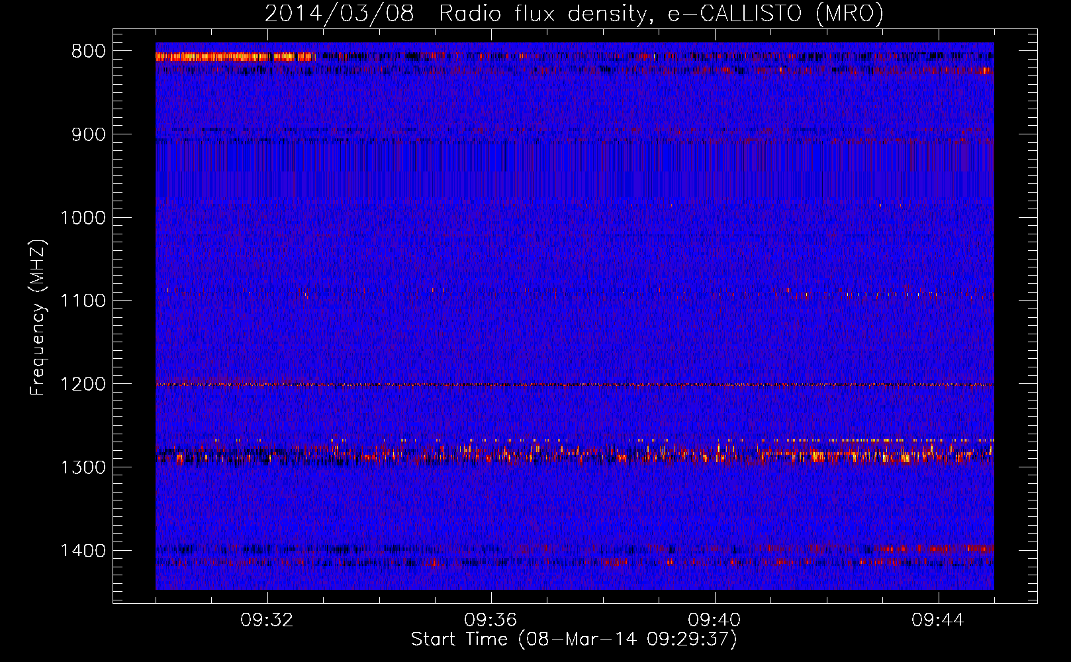The width and height of the screenshot is (1071, 662).
Task: Click the 1200 frequency axis label
Action: pyautogui.click(x=83, y=385)
